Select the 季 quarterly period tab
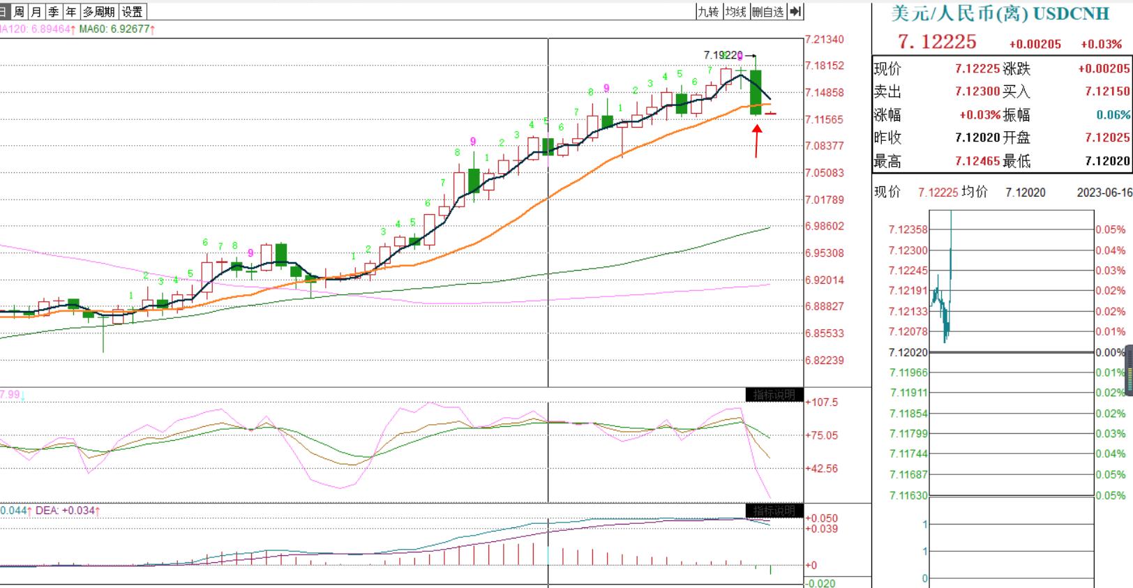 54,11
